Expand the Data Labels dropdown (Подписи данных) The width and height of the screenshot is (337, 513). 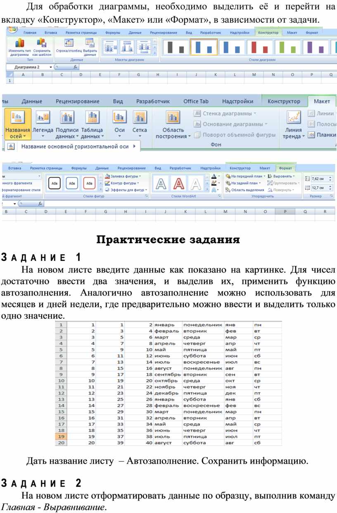67,124
